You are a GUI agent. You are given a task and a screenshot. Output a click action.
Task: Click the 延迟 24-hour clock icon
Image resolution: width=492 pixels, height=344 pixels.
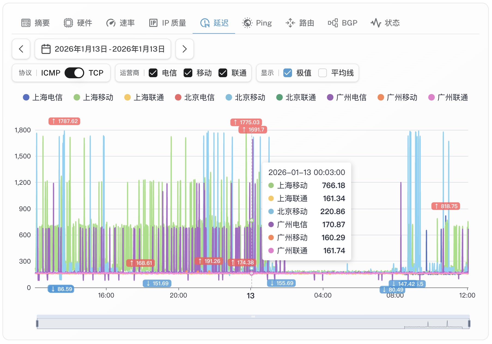205,23
